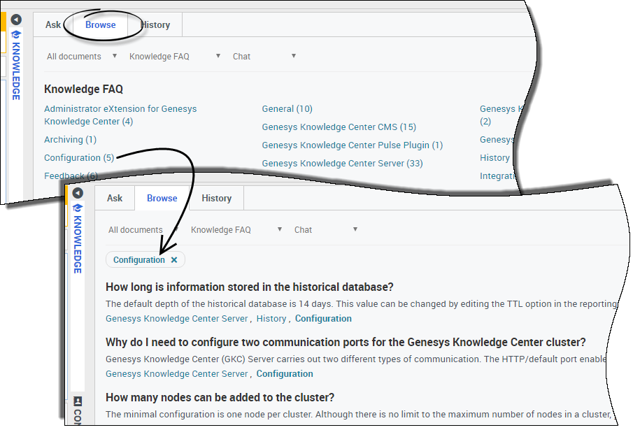Collapse the top panel with the arrow icon
Viewport: 633px width, 430px height.
[16, 20]
